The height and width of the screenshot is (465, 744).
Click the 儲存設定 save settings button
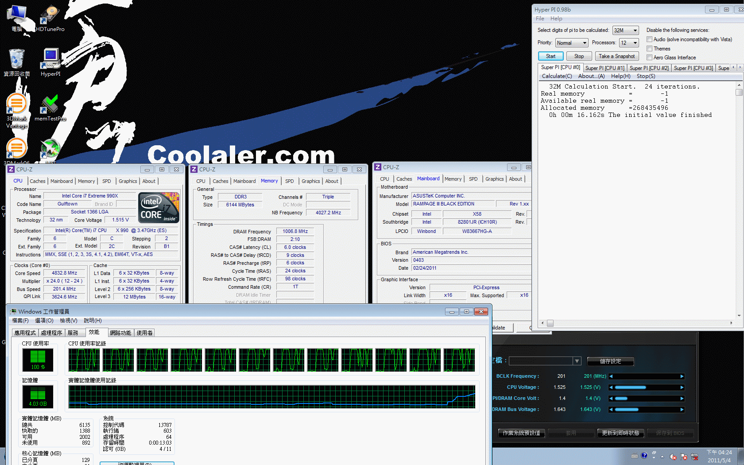610,361
